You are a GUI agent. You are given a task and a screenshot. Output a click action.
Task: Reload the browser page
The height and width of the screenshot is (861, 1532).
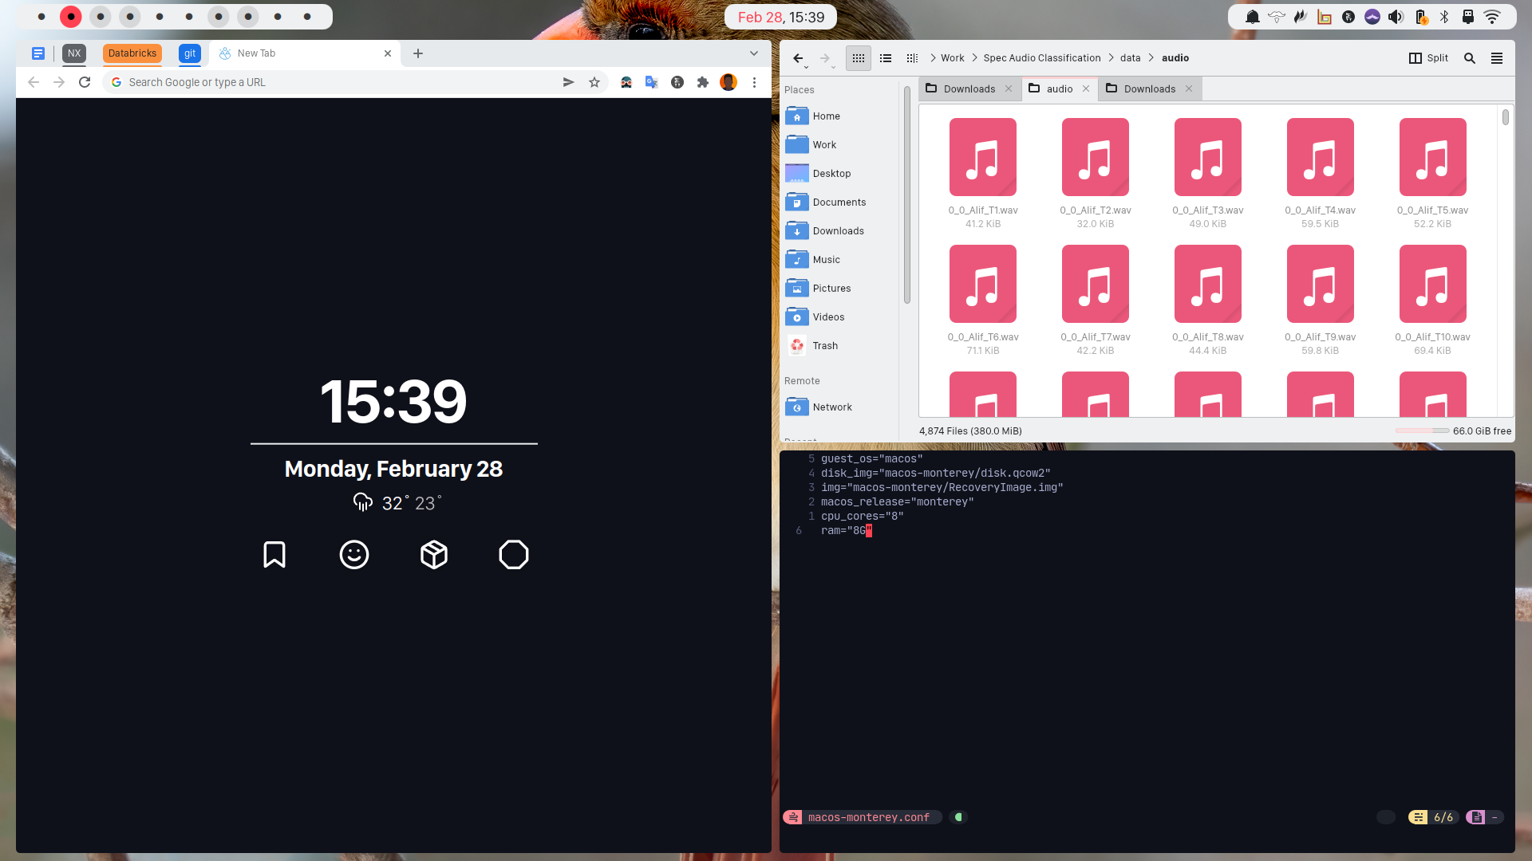tap(85, 82)
